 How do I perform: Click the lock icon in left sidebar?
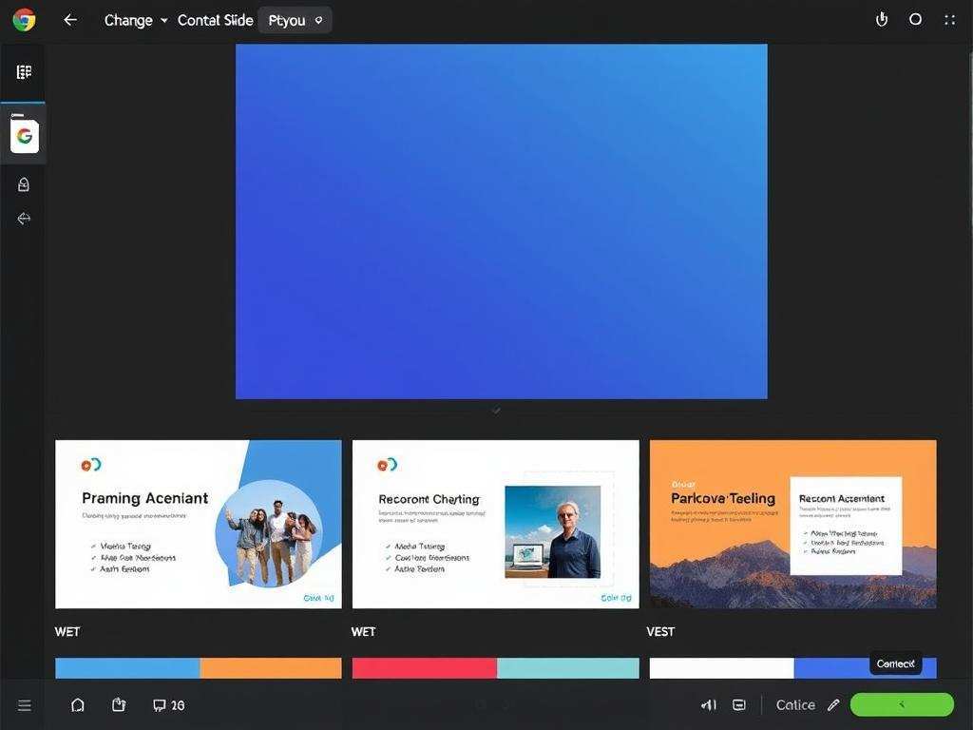pyautogui.click(x=24, y=184)
